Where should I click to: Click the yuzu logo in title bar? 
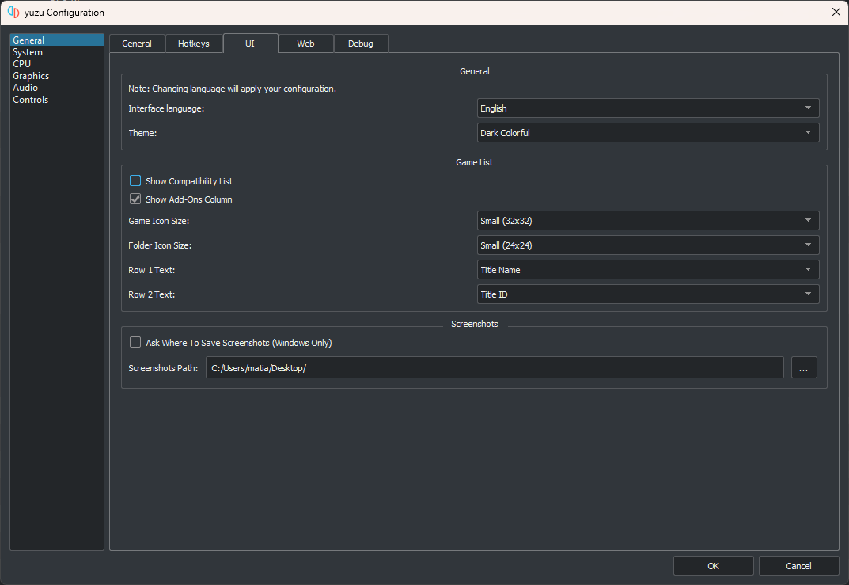tap(13, 13)
